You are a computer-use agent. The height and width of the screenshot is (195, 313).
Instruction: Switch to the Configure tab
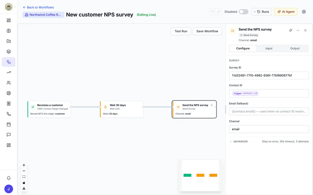243,48
